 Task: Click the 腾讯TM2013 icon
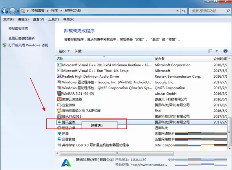pos(59,116)
